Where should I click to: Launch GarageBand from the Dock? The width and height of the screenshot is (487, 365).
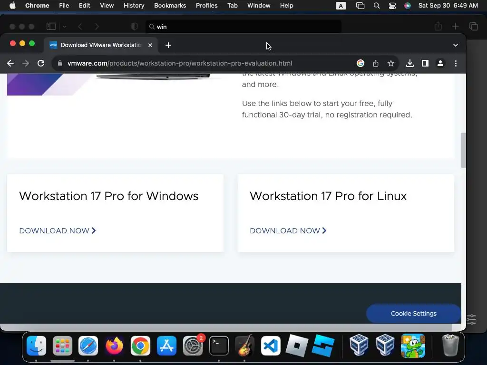click(245, 346)
